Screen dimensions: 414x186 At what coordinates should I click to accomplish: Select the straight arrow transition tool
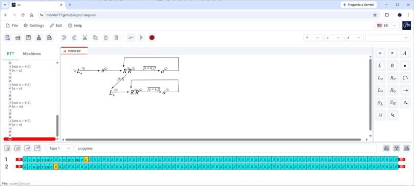click(x=405, y=90)
